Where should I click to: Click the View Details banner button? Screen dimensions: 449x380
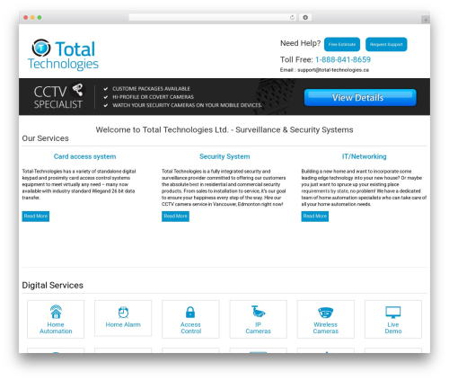pyautogui.click(x=360, y=98)
